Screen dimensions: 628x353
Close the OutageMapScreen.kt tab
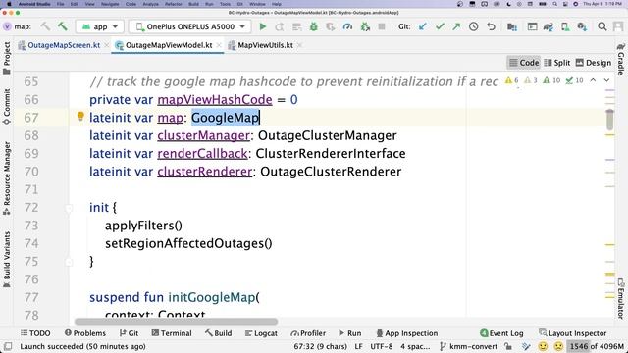[x=107, y=45]
